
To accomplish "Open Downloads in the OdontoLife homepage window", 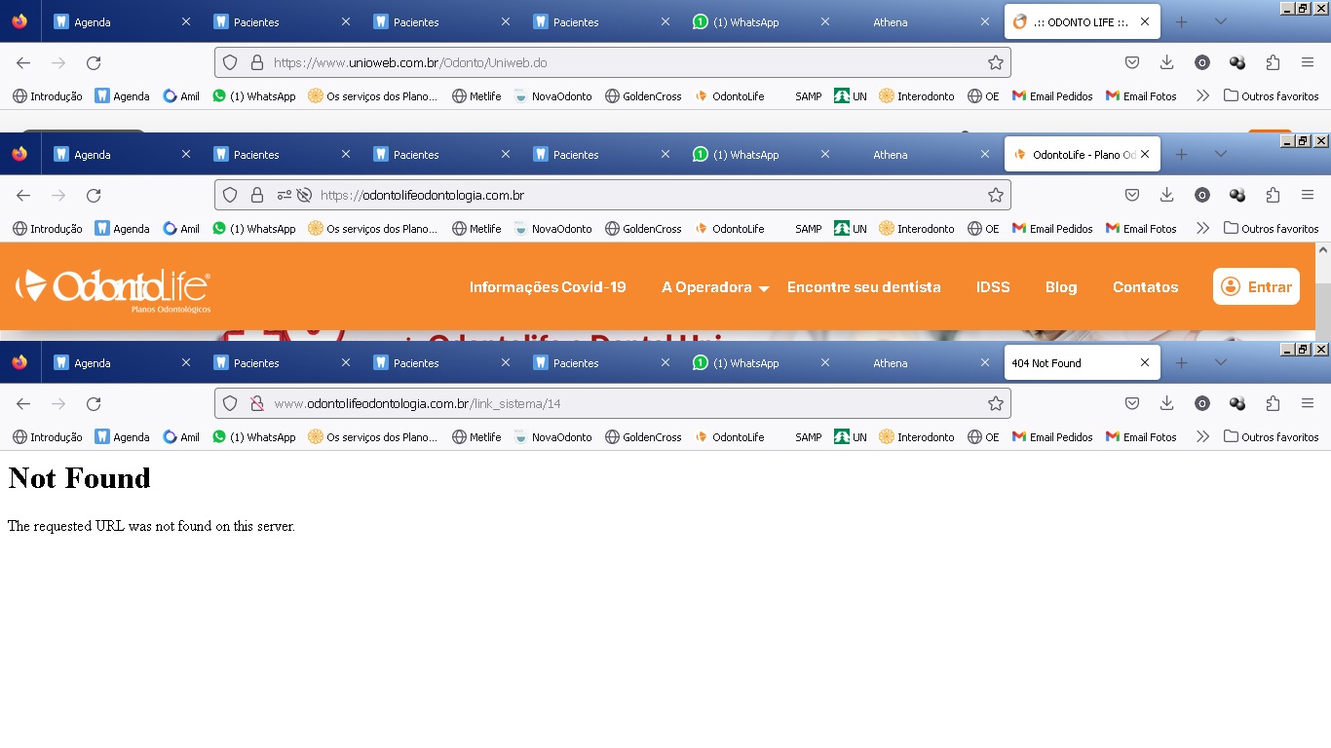I will pos(1166,195).
